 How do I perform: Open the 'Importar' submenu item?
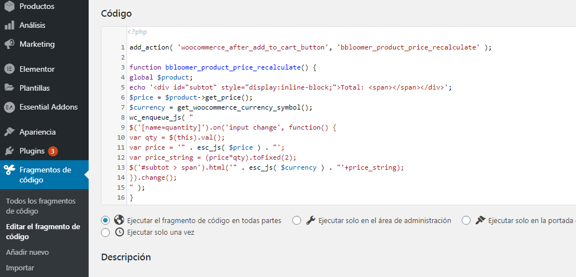[x=20, y=268]
